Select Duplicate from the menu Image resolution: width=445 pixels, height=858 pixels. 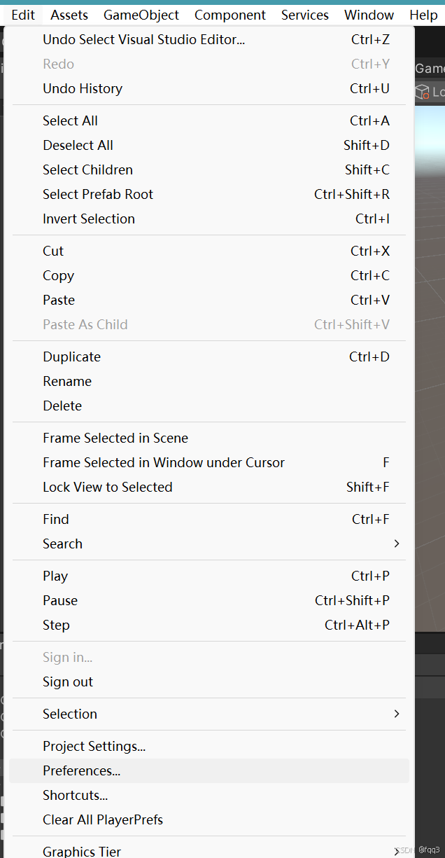[x=72, y=357]
